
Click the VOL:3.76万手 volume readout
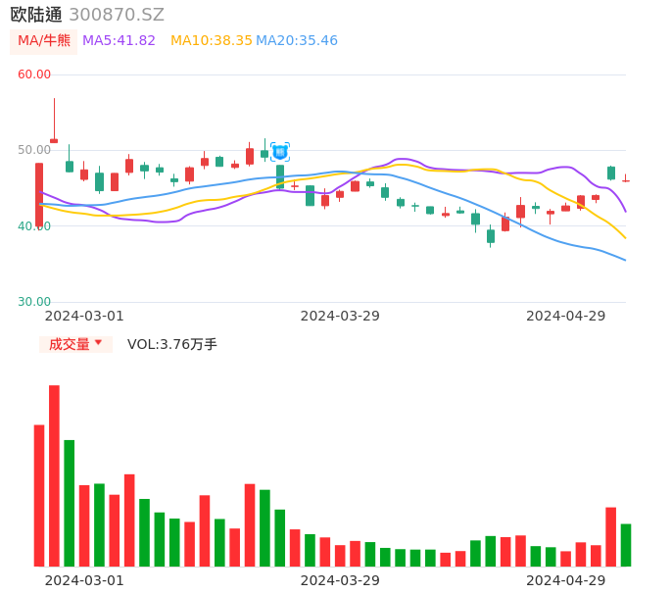(171, 344)
